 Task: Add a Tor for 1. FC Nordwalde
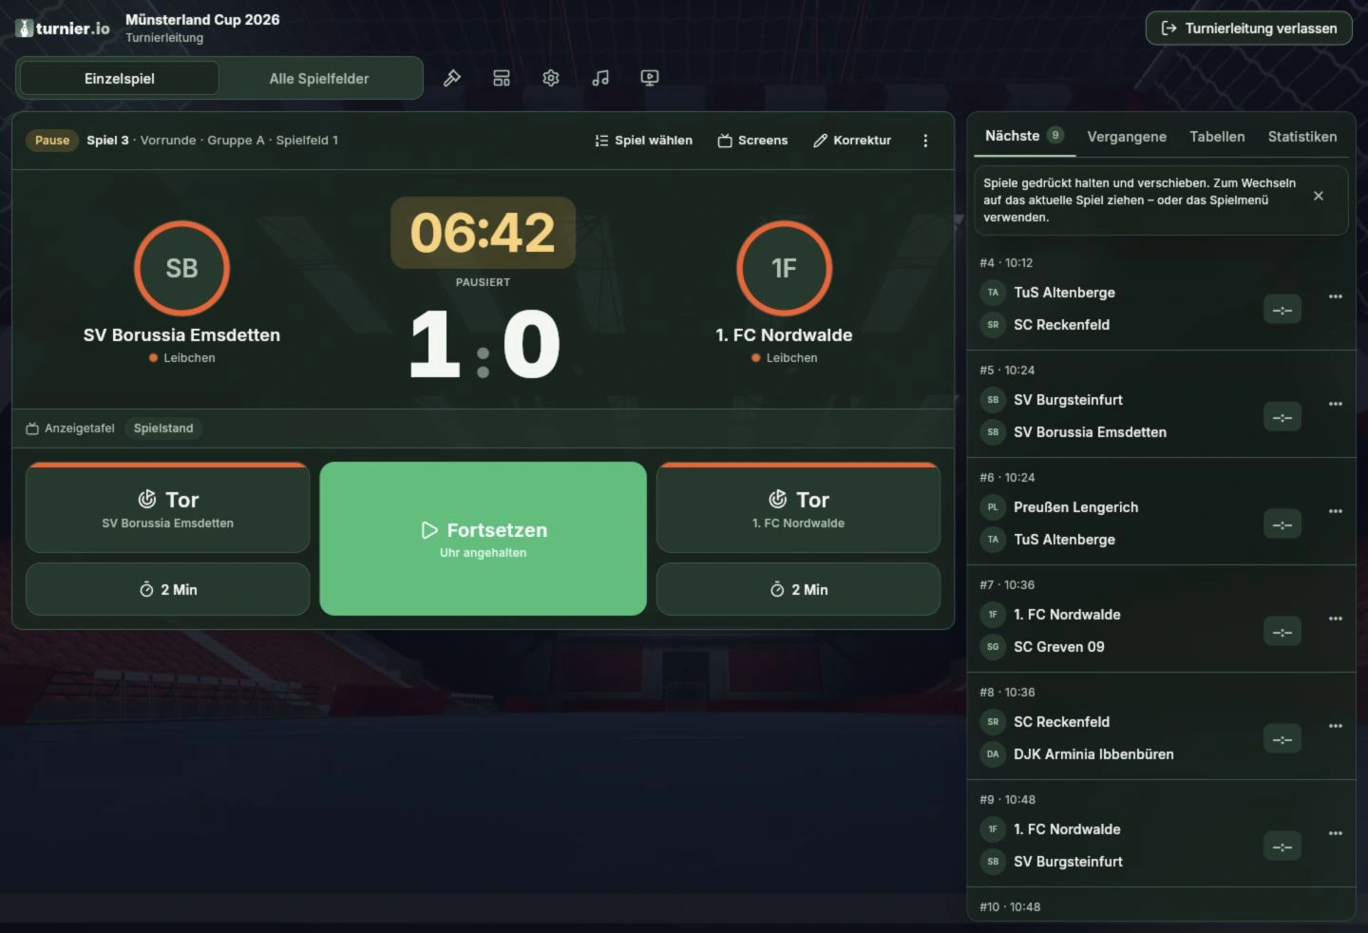click(x=798, y=507)
